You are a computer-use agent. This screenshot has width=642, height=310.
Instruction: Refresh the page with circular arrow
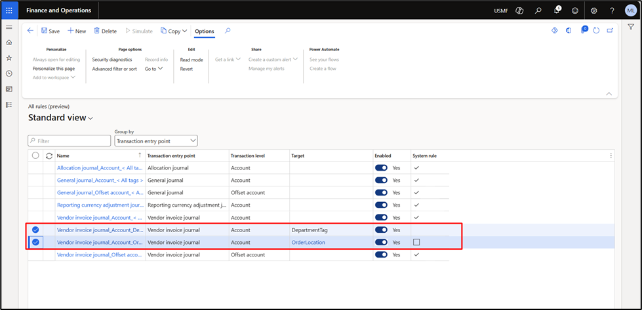[x=597, y=31]
